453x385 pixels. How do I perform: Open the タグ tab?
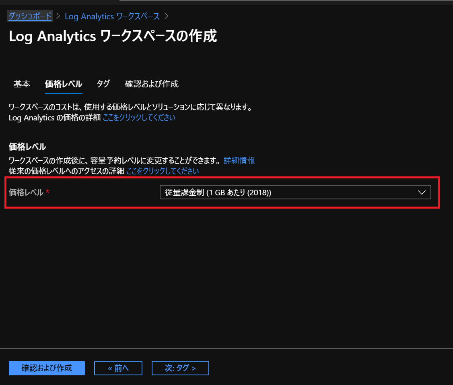103,84
